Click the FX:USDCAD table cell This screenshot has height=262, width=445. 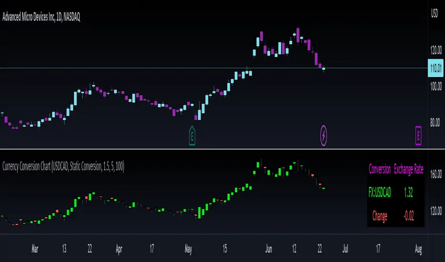380,192
